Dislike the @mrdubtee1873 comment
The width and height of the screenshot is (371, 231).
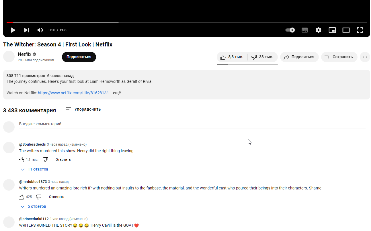(39, 197)
